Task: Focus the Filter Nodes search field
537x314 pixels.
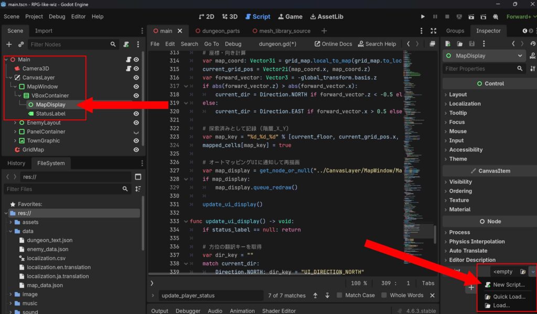Action: pos(73,44)
